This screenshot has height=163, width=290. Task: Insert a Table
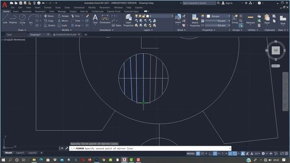coord(116,25)
